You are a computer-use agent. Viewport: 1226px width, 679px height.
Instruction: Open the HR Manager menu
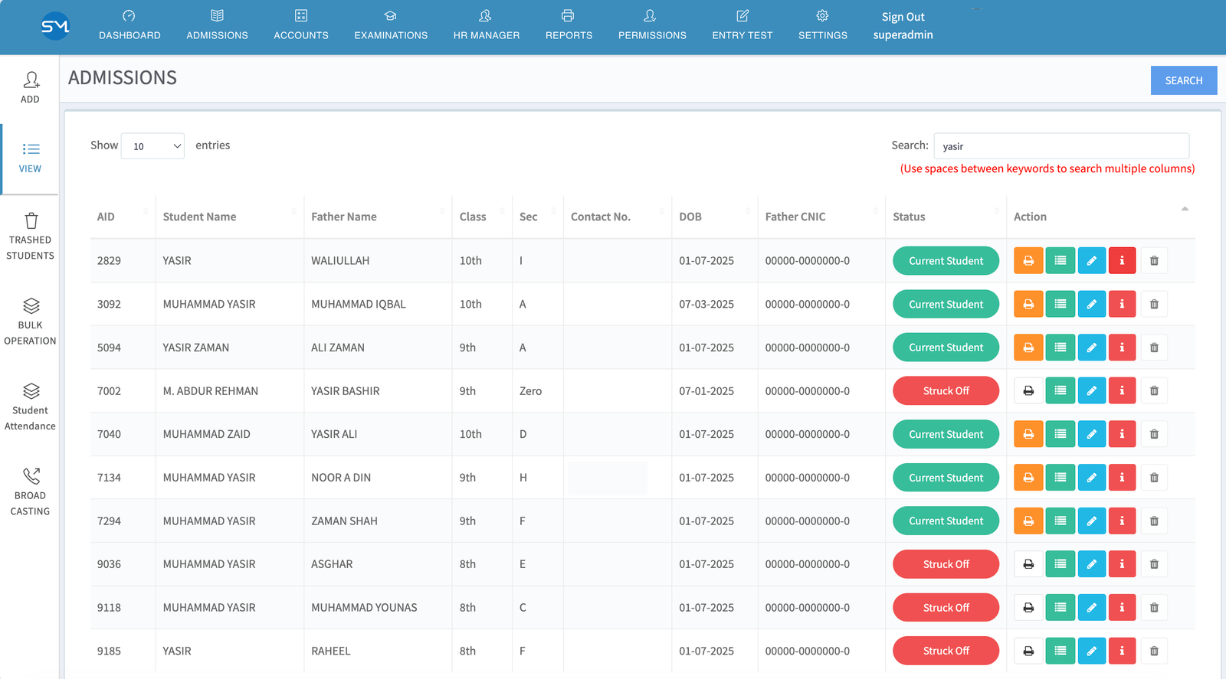coord(487,25)
